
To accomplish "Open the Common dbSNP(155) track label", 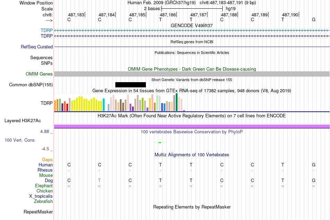I will pos(31,85).
